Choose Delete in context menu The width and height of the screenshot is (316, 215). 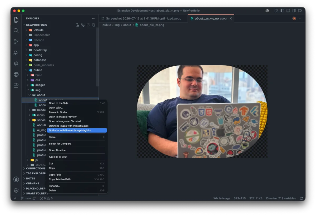77,190
